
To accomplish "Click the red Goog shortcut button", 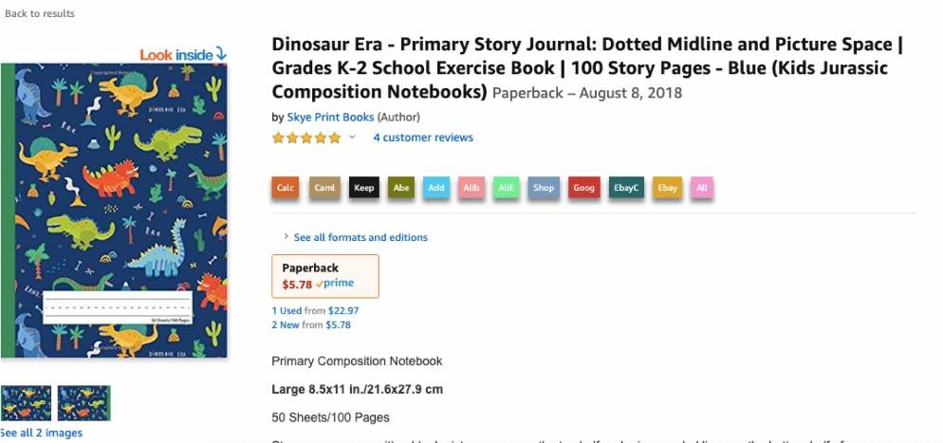I will tap(583, 188).
